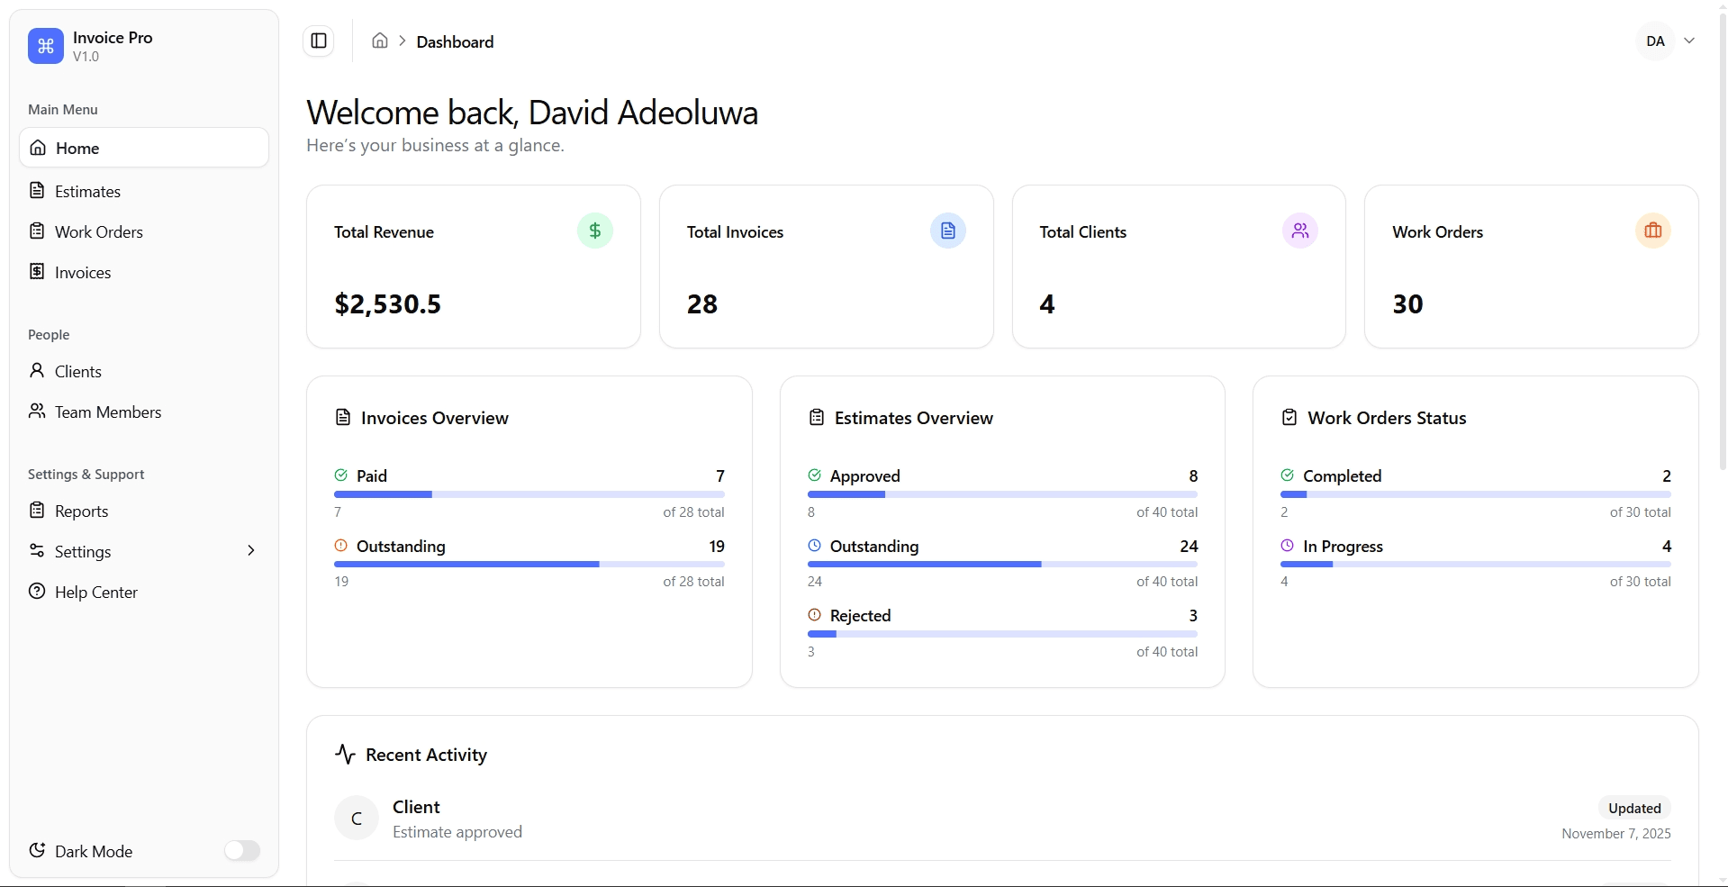The image size is (1728, 887).
Task: Toggle Dark Mode
Action: click(x=241, y=850)
